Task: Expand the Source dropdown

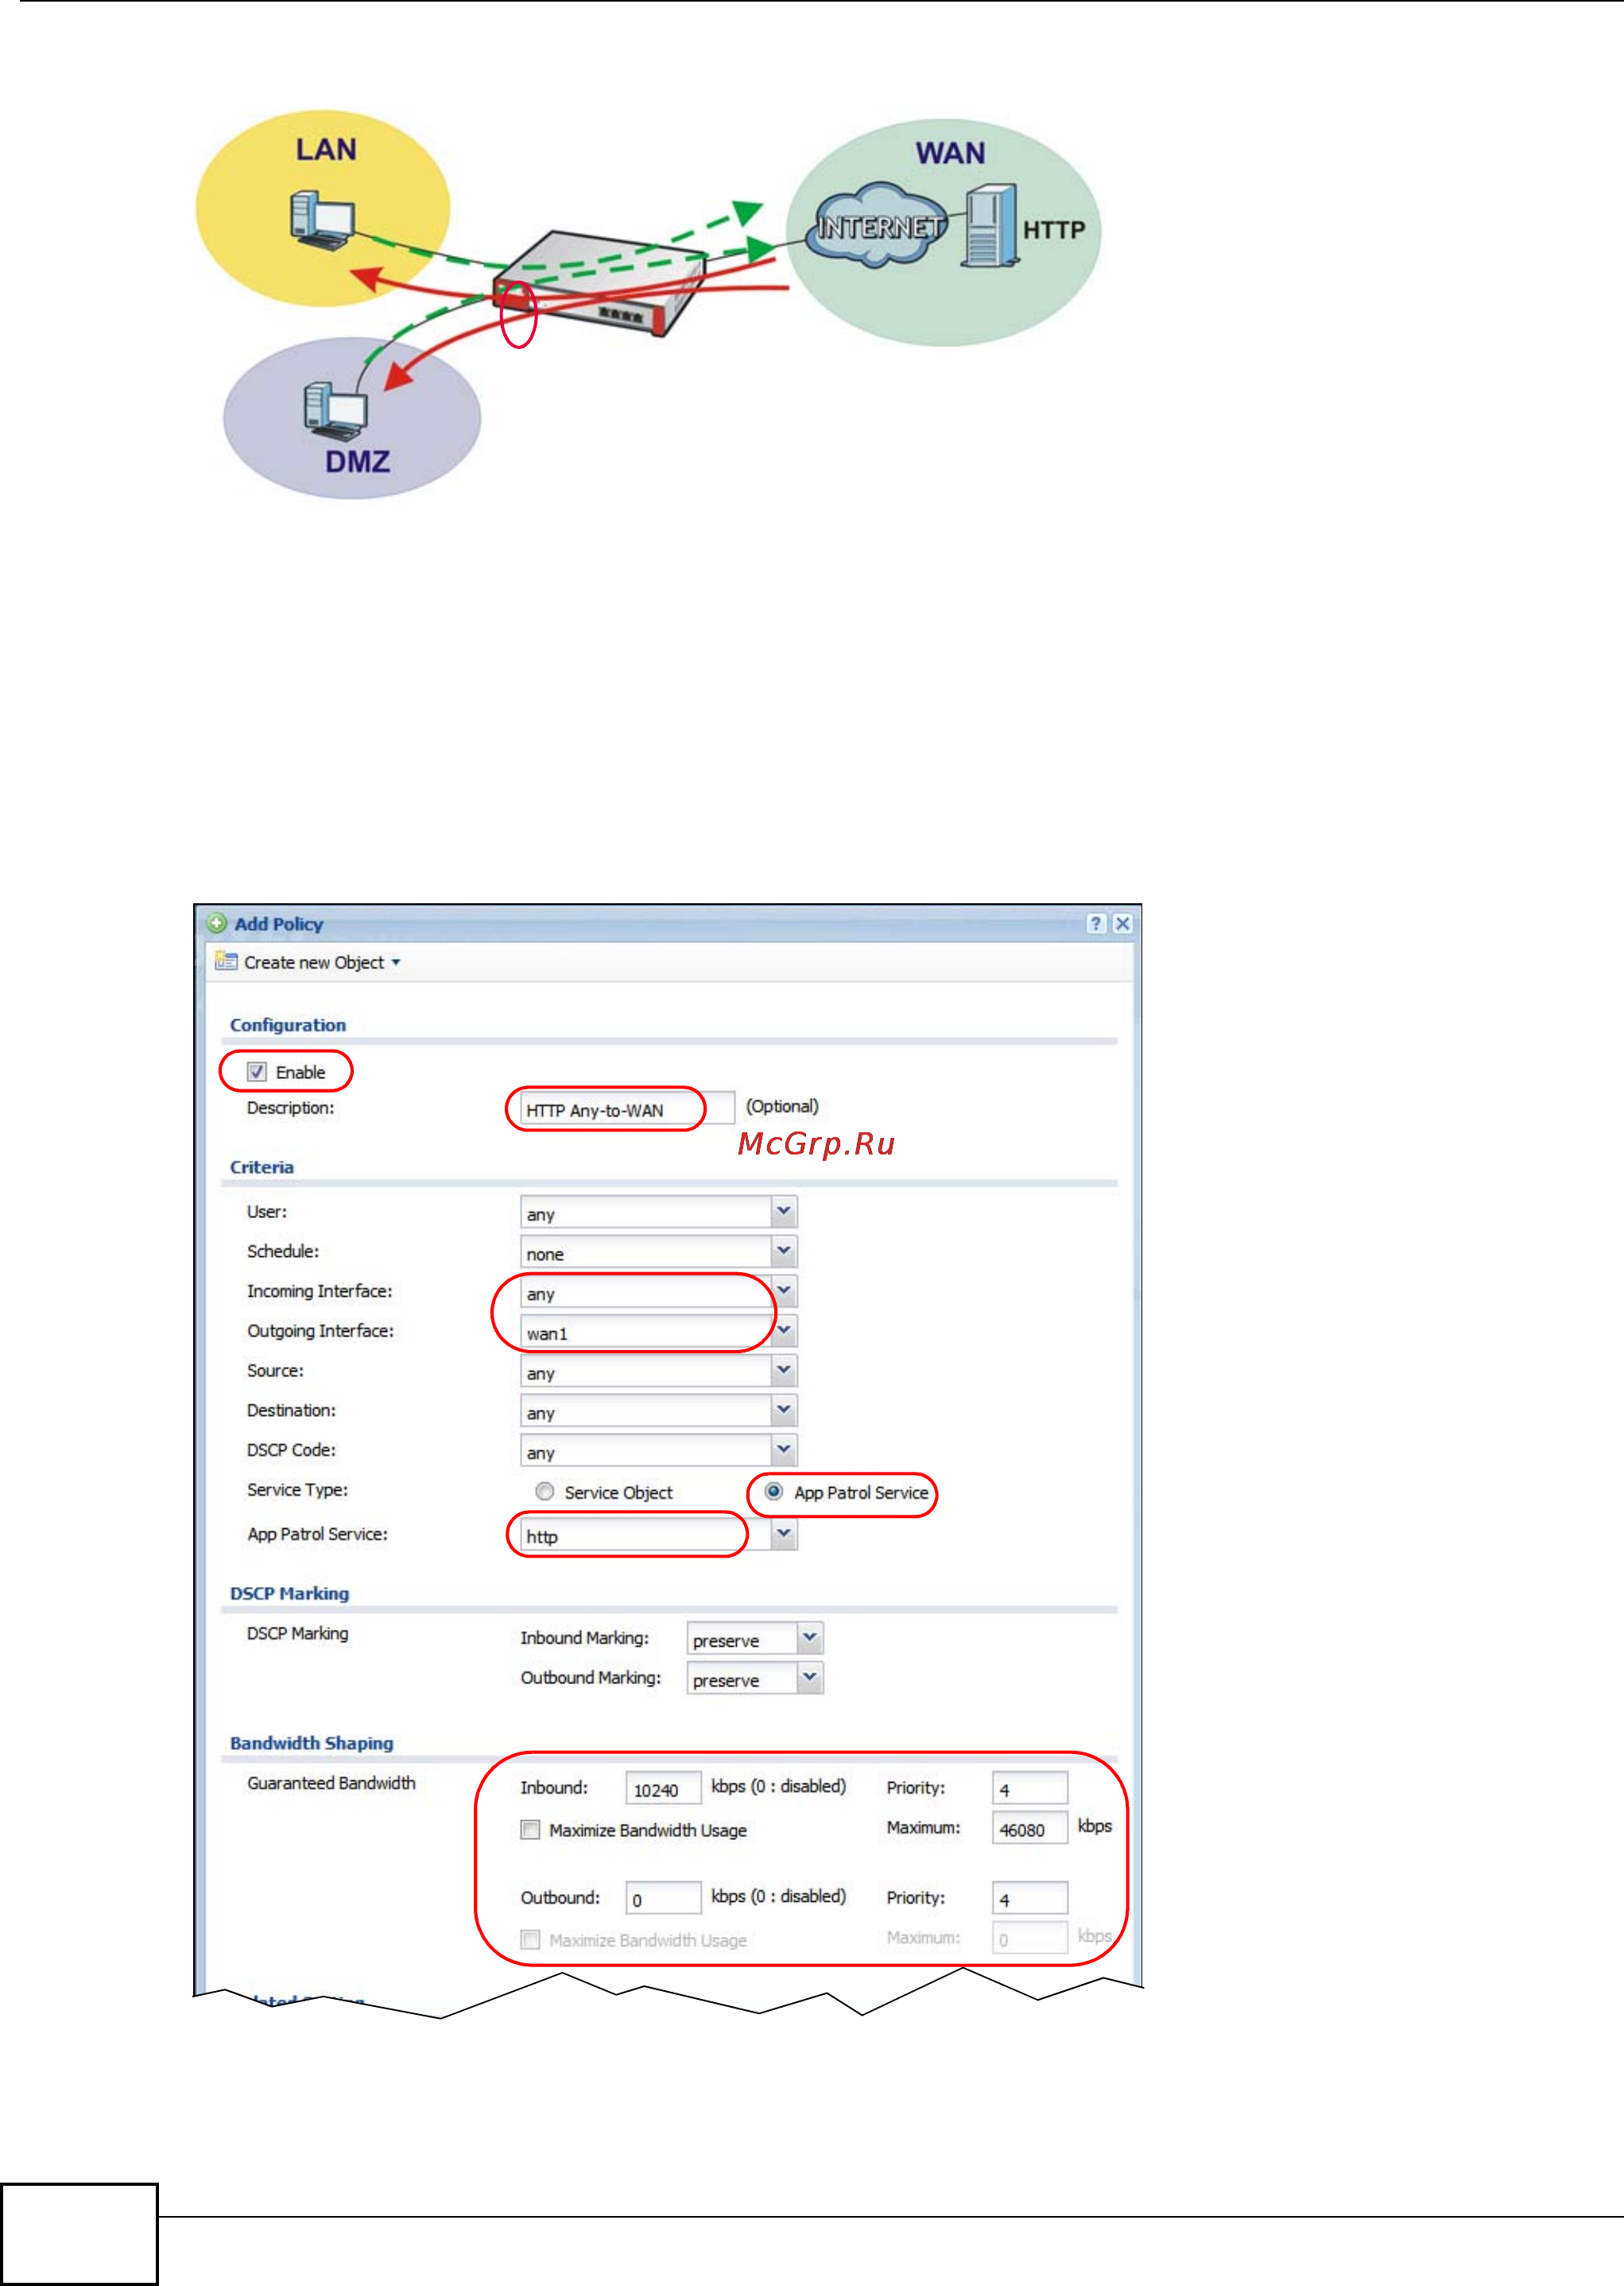Action: pos(784,1371)
